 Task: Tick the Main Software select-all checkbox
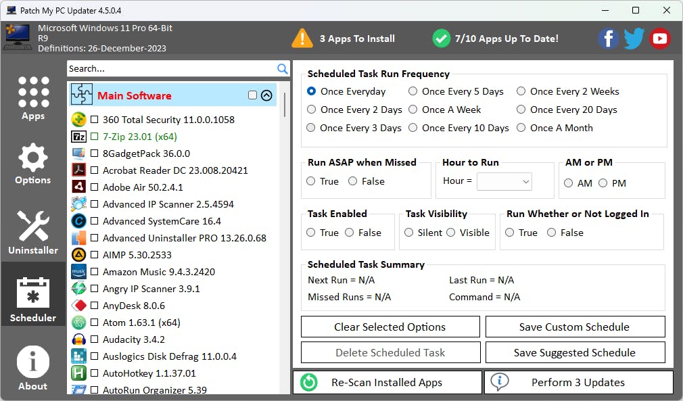252,95
